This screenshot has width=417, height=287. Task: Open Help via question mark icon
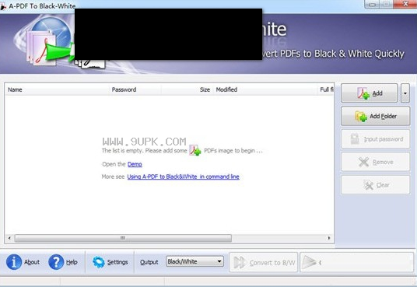(x=56, y=262)
